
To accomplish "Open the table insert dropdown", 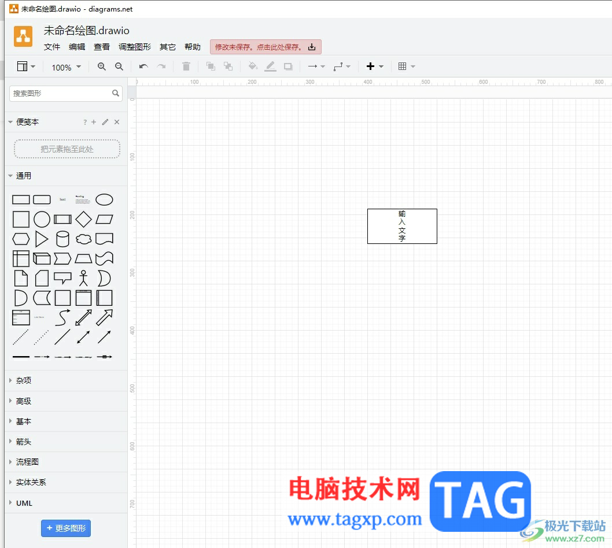I will point(407,66).
